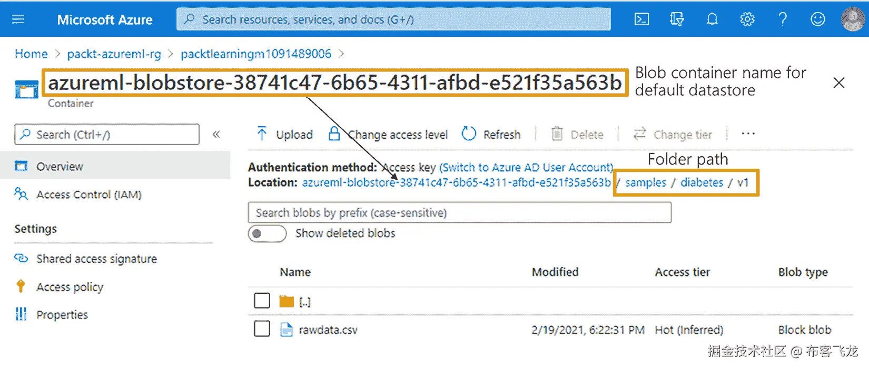Open the [..] parent folder name
The width and height of the screenshot is (869, 369).
click(305, 302)
